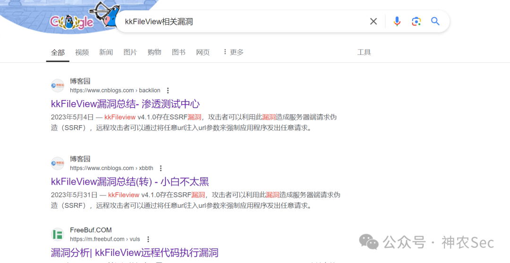The width and height of the screenshot is (510, 263).
Task: Open kkFileView漏洞总结(转) - 小白不太黑 result
Action: click(130, 182)
